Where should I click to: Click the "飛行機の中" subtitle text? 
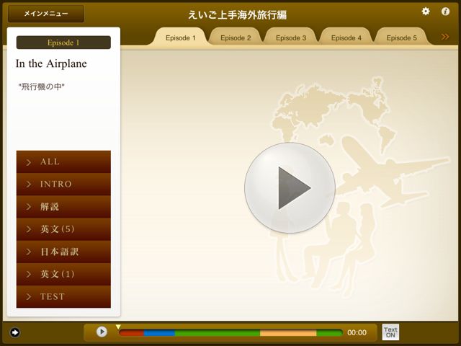tap(41, 86)
